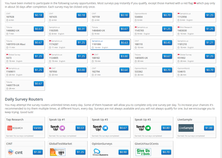
Task: Click red flag on survey 1145765
Action: click(x=136, y=27)
